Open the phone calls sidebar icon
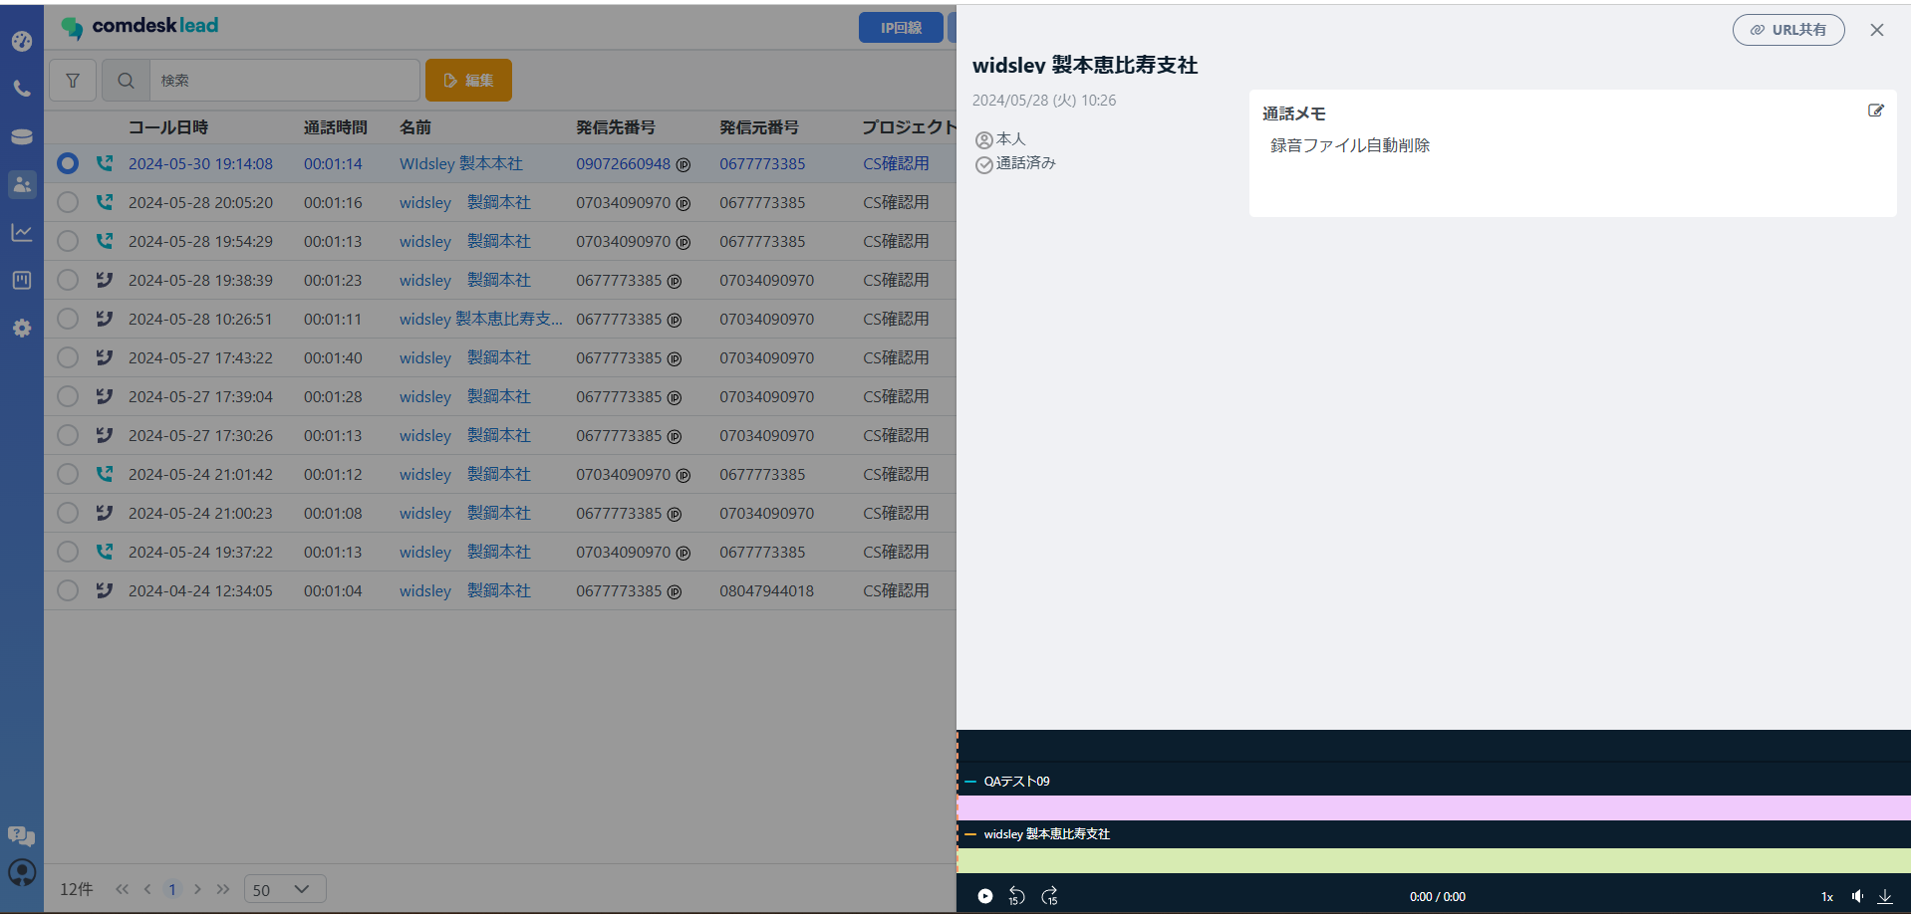 [22, 89]
